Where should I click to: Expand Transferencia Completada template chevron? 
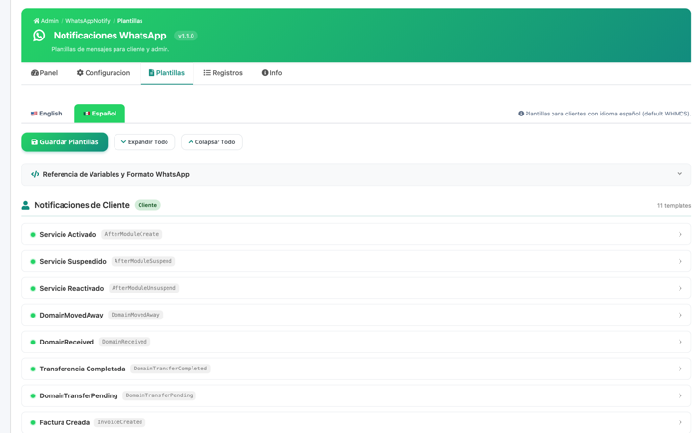[680, 369]
